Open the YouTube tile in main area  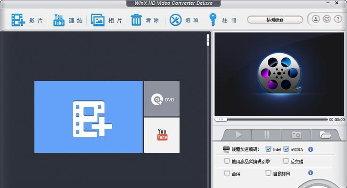[x=162, y=135]
